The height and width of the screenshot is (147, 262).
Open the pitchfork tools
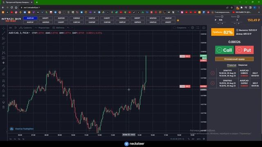coord(4,38)
